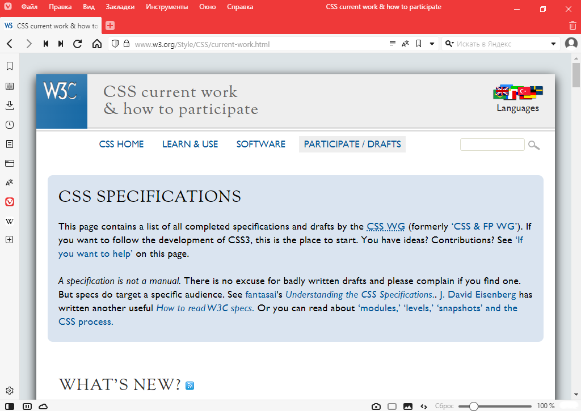
Task: Click the reload page button
Action: [x=78, y=44]
